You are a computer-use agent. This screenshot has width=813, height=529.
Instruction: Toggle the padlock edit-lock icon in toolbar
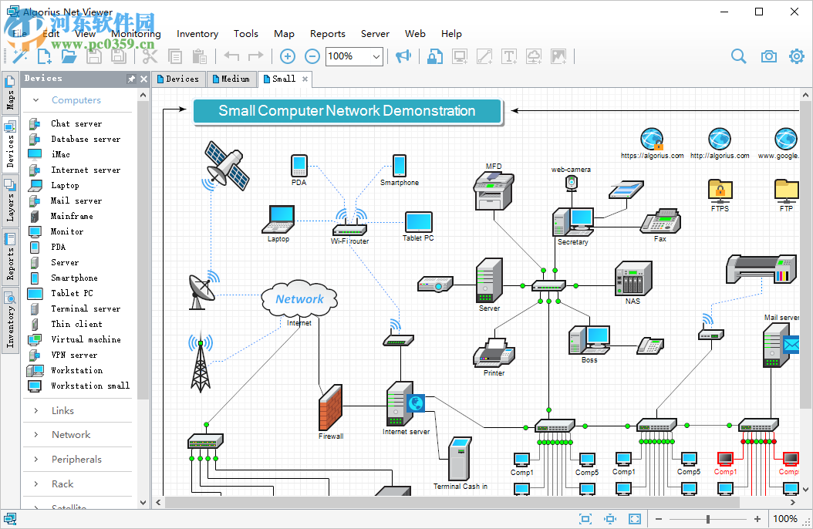point(435,56)
